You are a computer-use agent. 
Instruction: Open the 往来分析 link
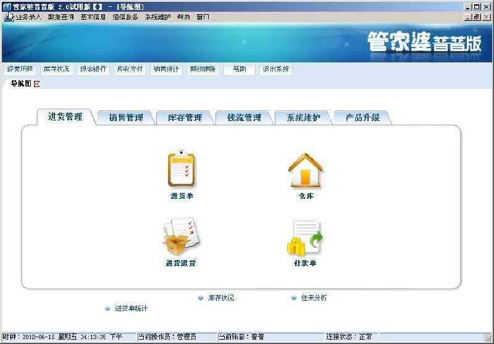click(x=314, y=298)
